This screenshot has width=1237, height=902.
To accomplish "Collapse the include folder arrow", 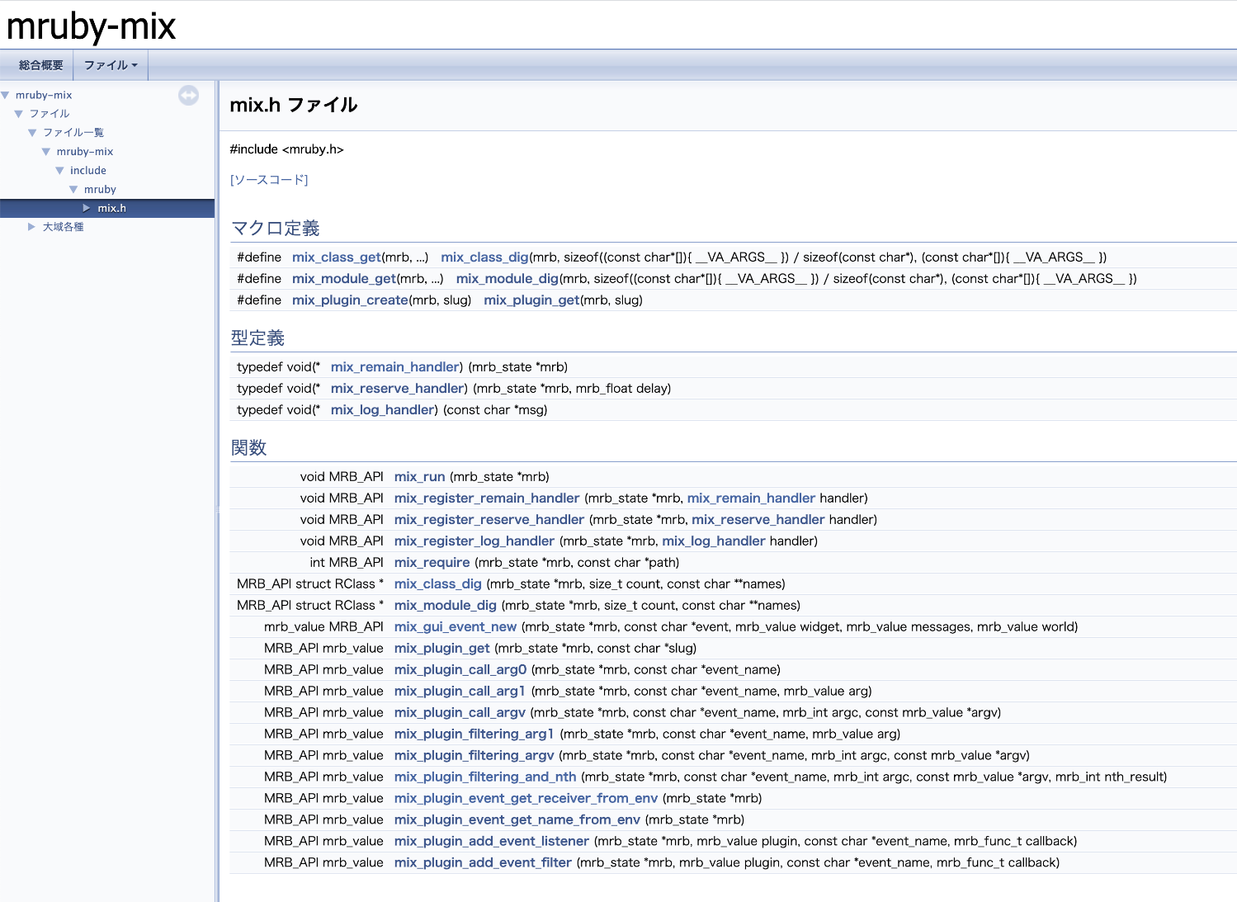I will coord(60,171).
